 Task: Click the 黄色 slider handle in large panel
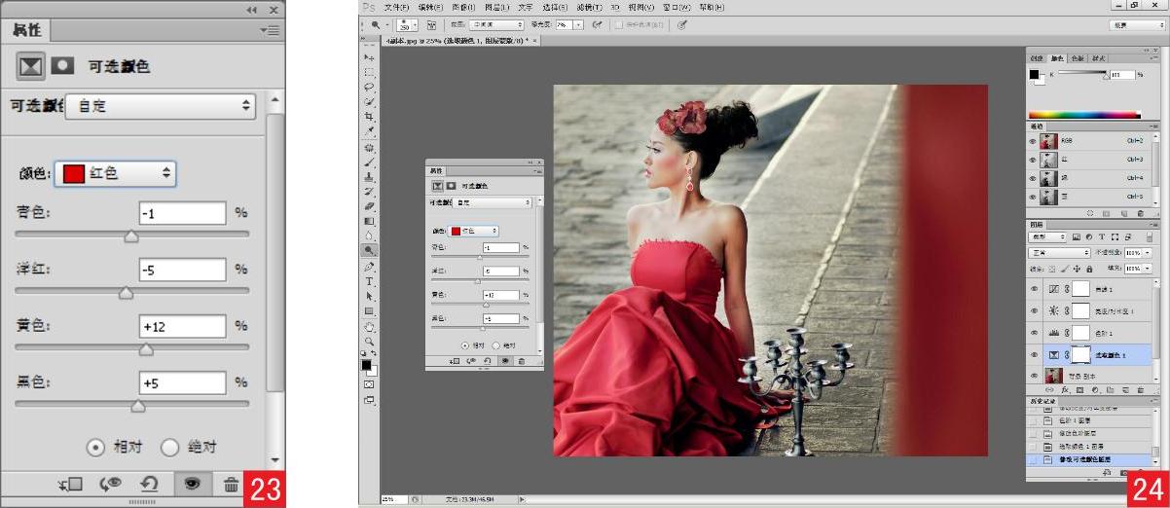(146, 349)
